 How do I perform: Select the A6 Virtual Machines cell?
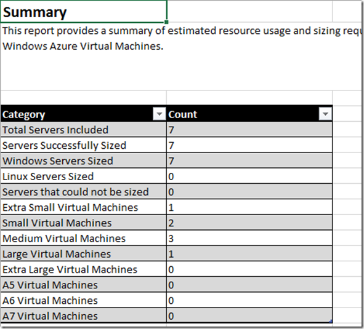click(83, 301)
